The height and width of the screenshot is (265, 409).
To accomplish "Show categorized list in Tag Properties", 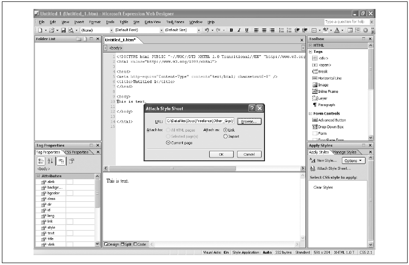I will [x=41, y=161].
